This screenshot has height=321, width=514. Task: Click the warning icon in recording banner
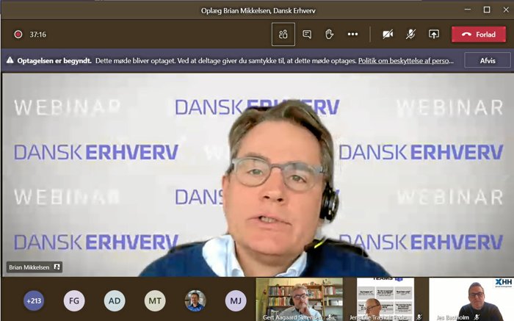[10, 61]
